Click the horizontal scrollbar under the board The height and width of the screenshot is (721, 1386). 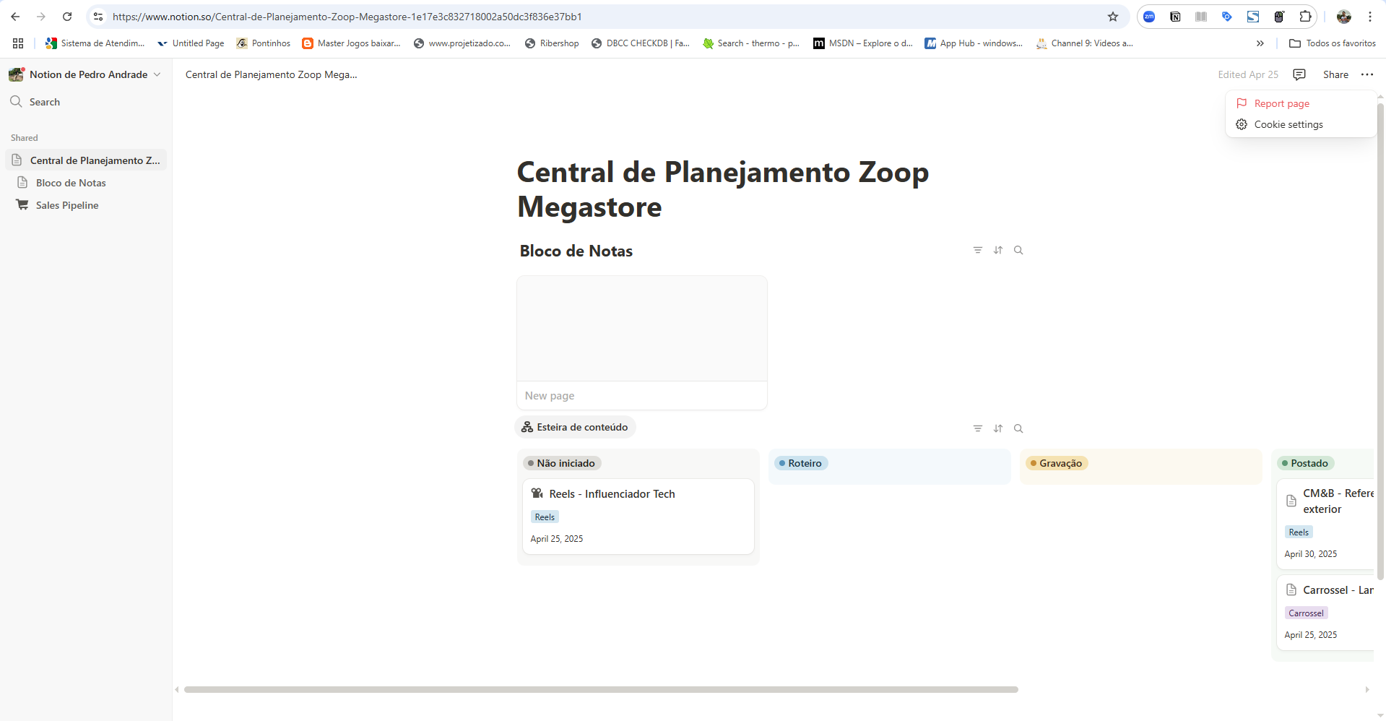pyautogui.click(x=601, y=689)
